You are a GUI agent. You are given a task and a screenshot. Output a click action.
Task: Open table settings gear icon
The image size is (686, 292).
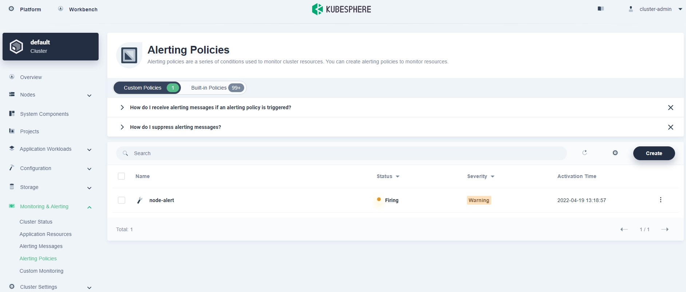point(615,153)
